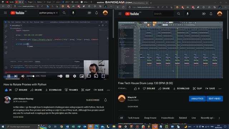
Task: Select the Live filter chip
Action: point(194,118)
